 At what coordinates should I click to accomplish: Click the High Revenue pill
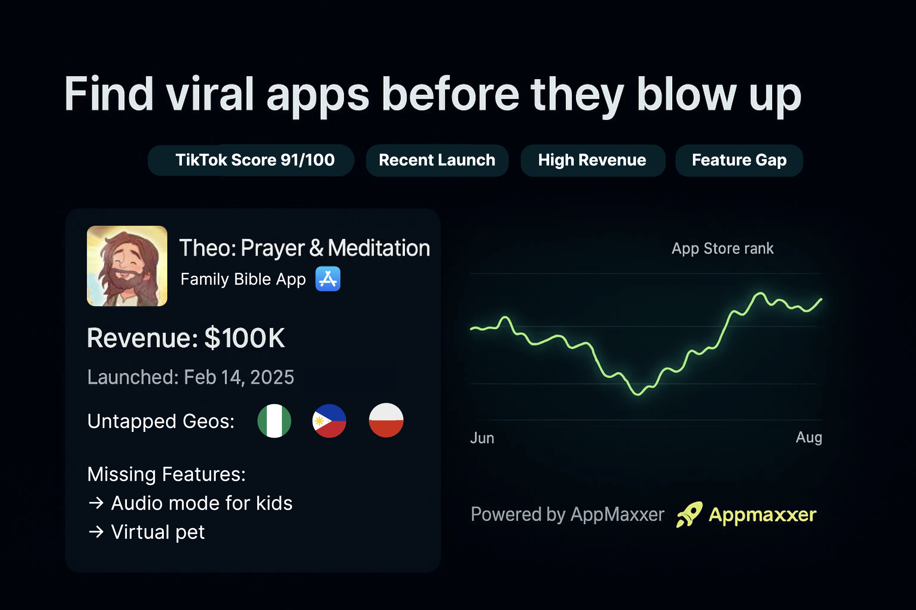(592, 160)
